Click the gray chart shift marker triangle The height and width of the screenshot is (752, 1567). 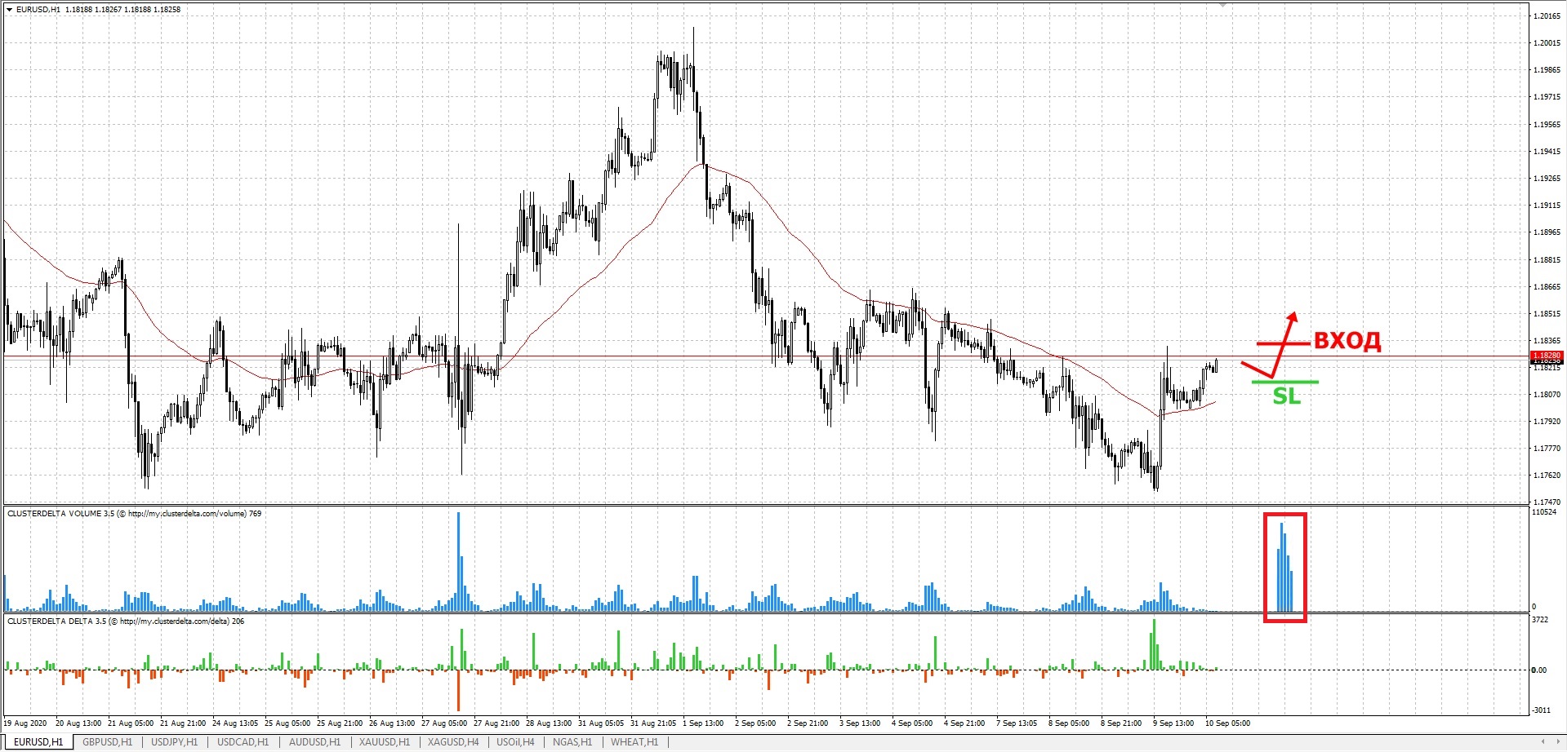pyautogui.click(x=1222, y=5)
